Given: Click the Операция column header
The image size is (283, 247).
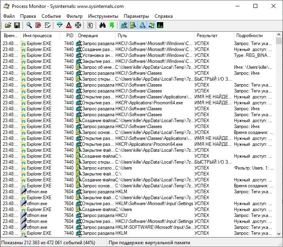Looking at the screenshot, I should pyautogui.click(x=95, y=36).
